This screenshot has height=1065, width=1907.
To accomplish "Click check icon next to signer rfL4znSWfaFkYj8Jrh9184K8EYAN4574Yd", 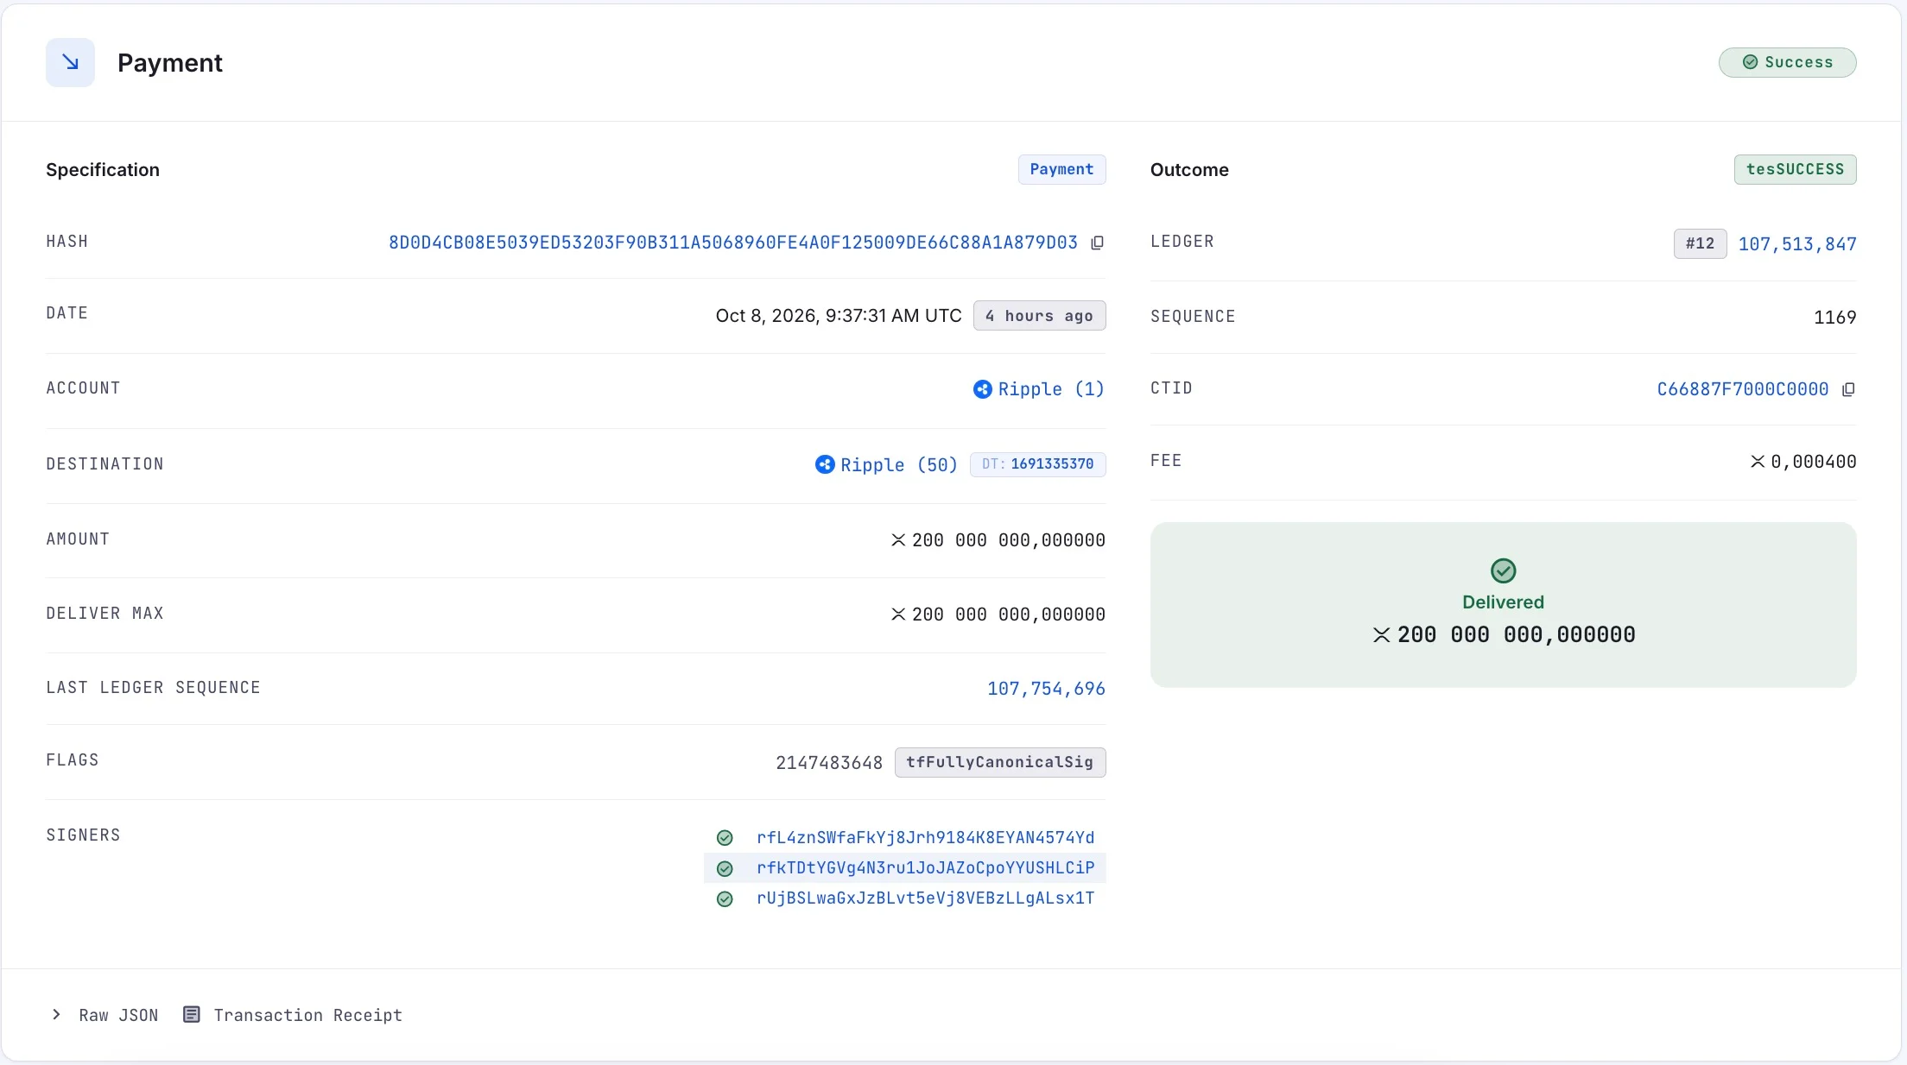I will [x=725, y=837].
